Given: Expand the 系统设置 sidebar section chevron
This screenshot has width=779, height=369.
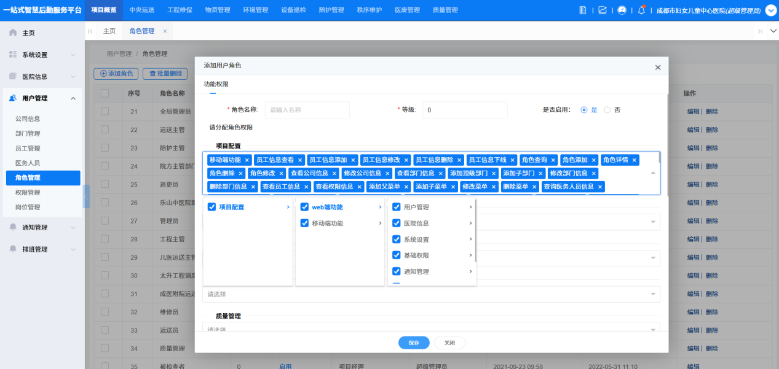Looking at the screenshot, I should click(73, 55).
